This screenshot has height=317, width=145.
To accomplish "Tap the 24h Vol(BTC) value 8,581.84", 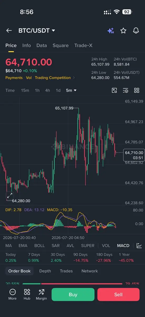I will [x=122, y=64].
